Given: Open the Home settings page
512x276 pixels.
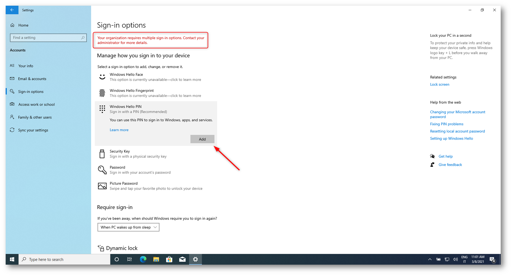Looking at the screenshot, I should (23, 25).
